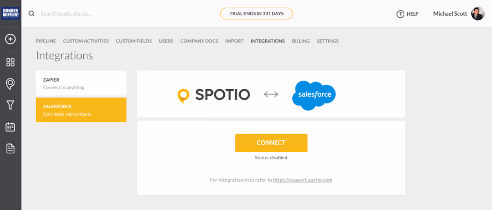Switch to the Import tab
Image resolution: width=492 pixels, height=210 pixels.
(x=234, y=41)
